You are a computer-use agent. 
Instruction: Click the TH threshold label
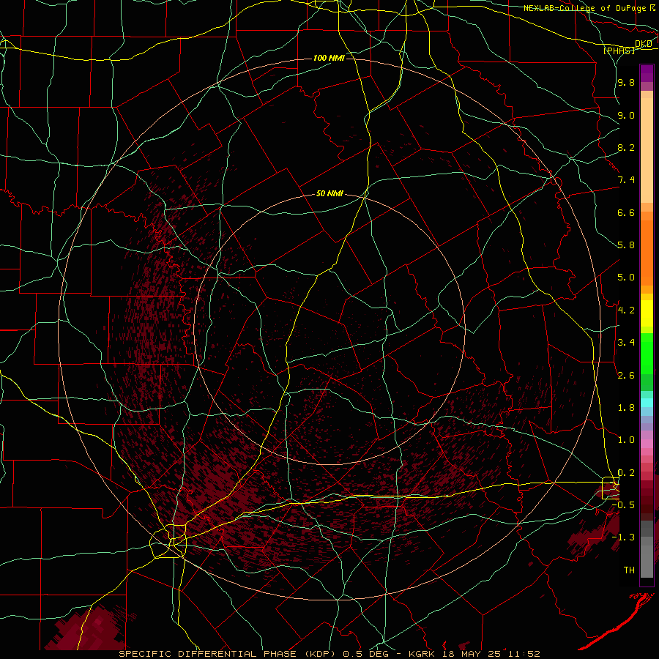coord(629,570)
